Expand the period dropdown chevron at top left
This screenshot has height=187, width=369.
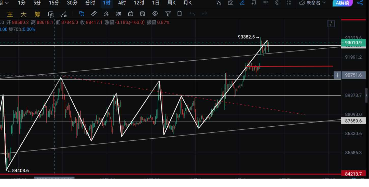click(7, 3)
